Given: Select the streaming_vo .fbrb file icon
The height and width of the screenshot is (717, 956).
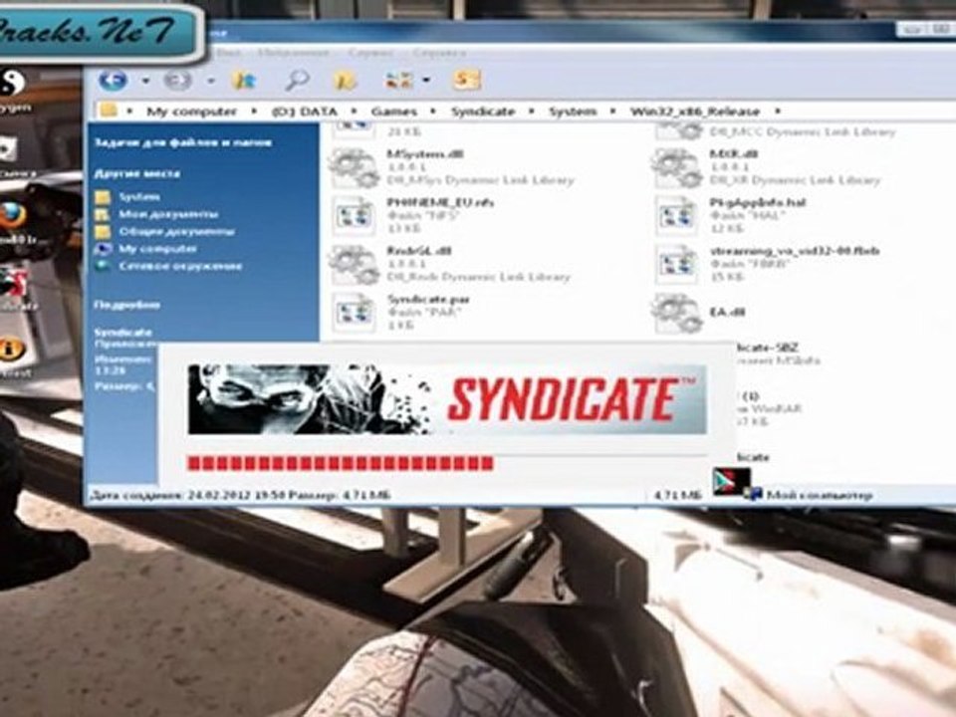Looking at the screenshot, I should coord(676,265).
